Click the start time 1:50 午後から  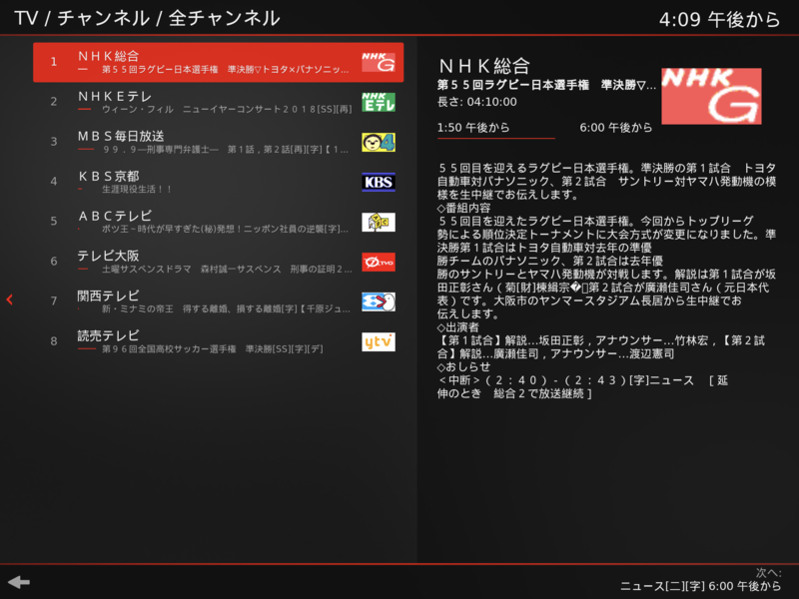tap(473, 128)
